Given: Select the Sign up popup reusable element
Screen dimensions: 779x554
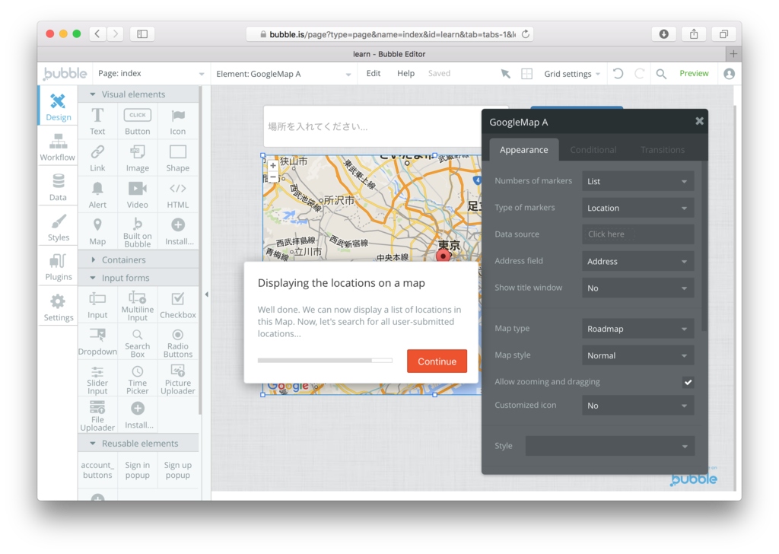Looking at the screenshot, I should (x=178, y=470).
